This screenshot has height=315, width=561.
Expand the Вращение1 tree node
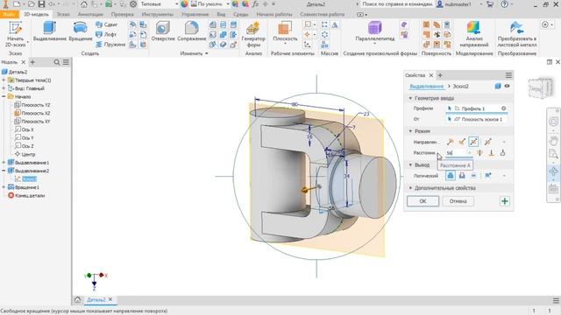click(x=4, y=187)
